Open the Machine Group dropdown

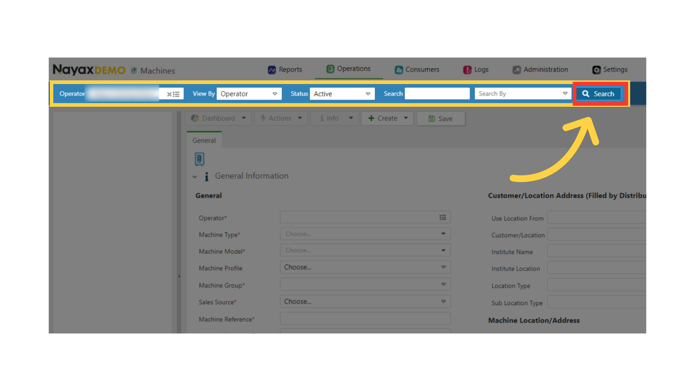tap(365, 284)
